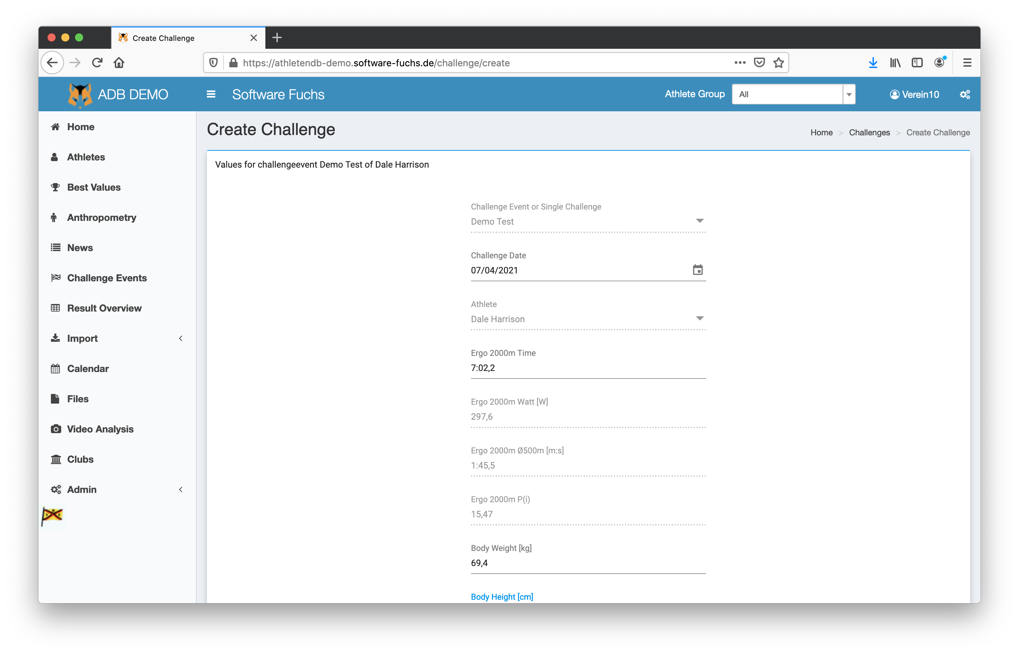Click Ergo 2000m Ø500m value 1:45,5
Image resolution: width=1019 pixels, height=654 pixels.
[483, 465]
